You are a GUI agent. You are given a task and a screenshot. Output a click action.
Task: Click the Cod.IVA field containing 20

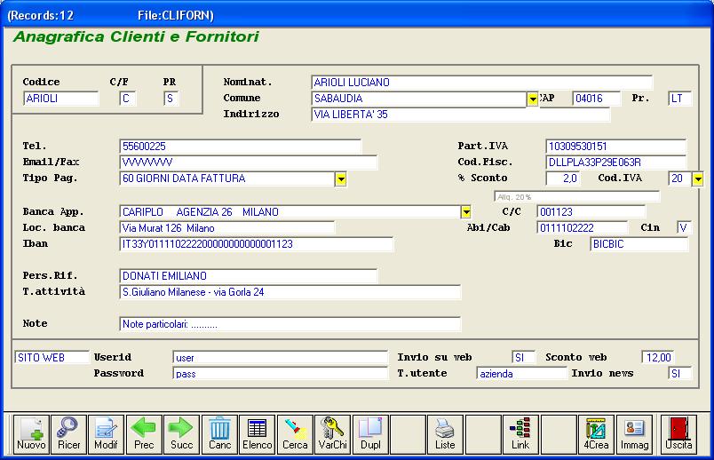coord(680,178)
